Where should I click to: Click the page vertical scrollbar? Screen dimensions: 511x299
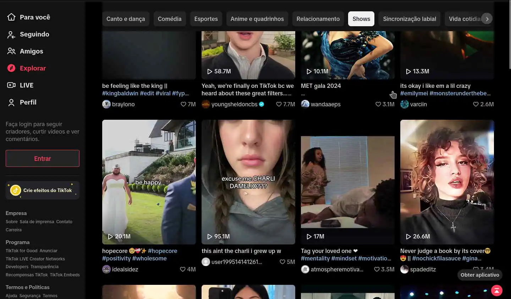coord(510,35)
